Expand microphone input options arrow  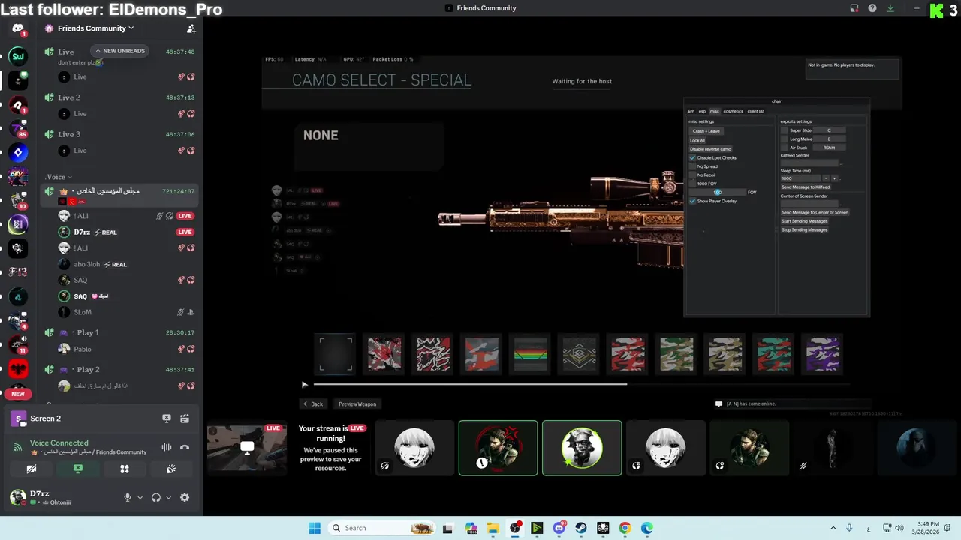pos(140,498)
